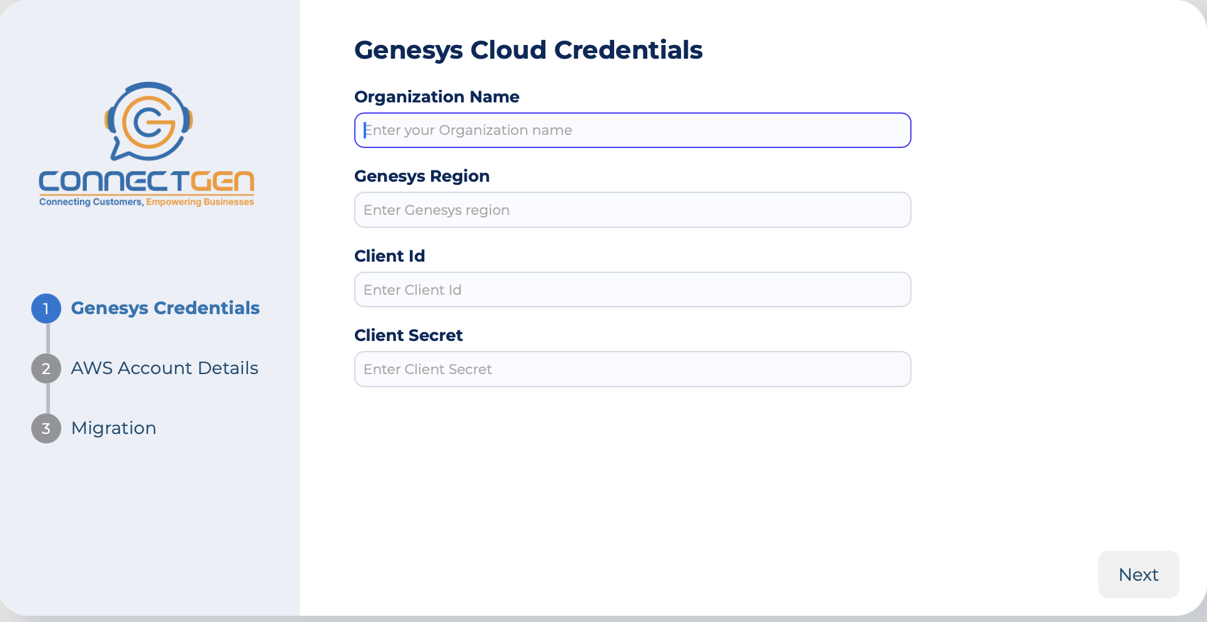Click into the Genesys Region field
The image size is (1207, 622).
click(633, 210)
